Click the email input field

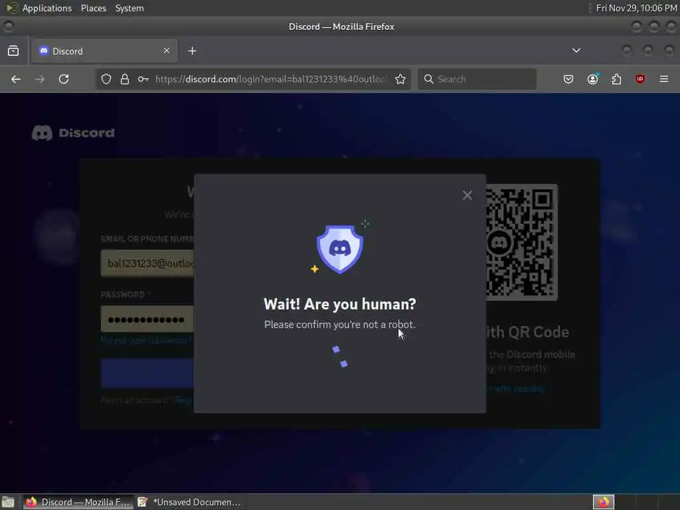(x=147, y=263)
